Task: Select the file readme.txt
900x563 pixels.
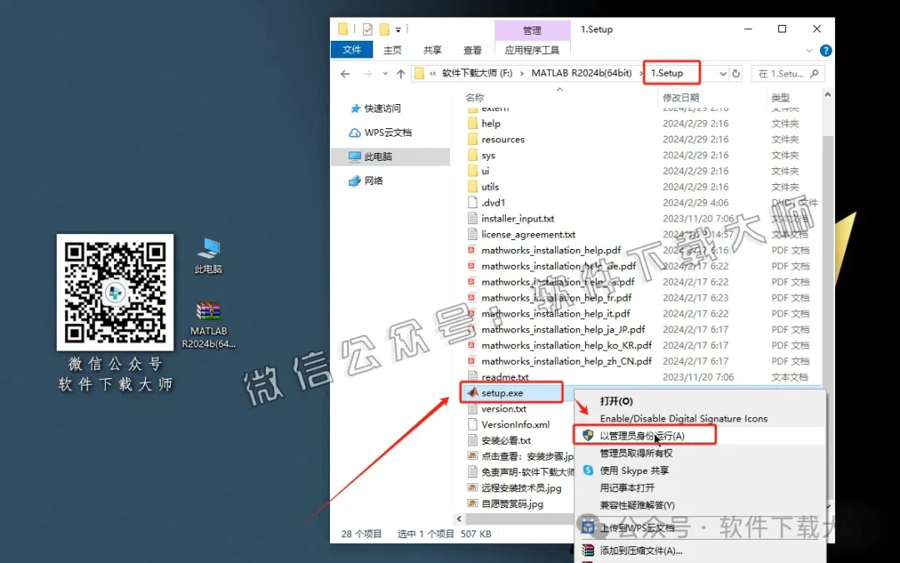Action: click(x=504, y=377)
